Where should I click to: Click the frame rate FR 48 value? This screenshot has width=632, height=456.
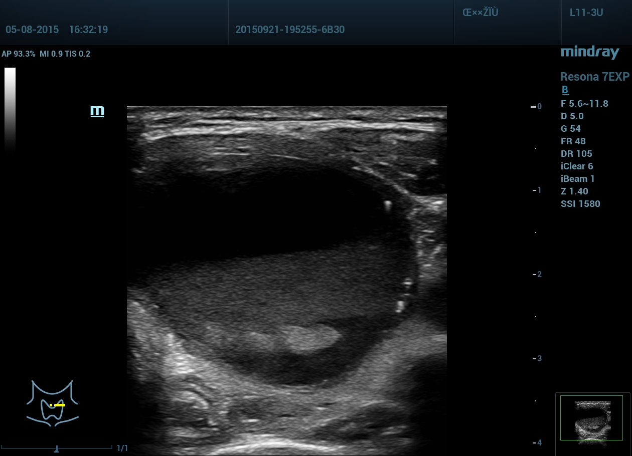click(573, 141)
